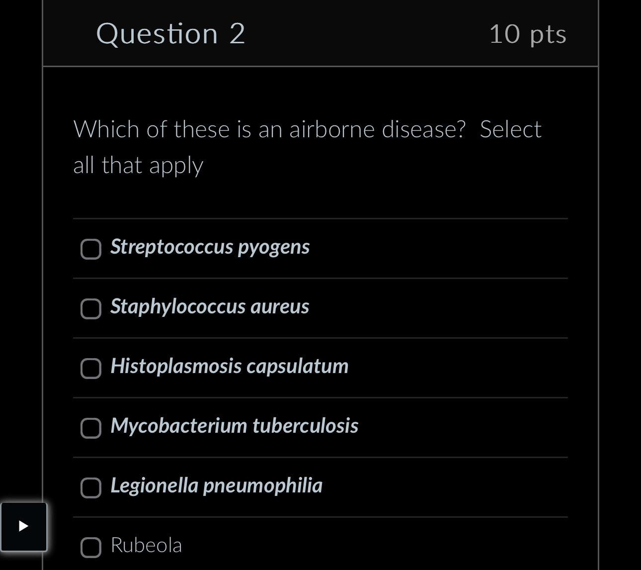The width and height of the screenshot is (641, 570).
Task: Open the collapsed navigation panel via the play arrow
Action: [24, 526]
